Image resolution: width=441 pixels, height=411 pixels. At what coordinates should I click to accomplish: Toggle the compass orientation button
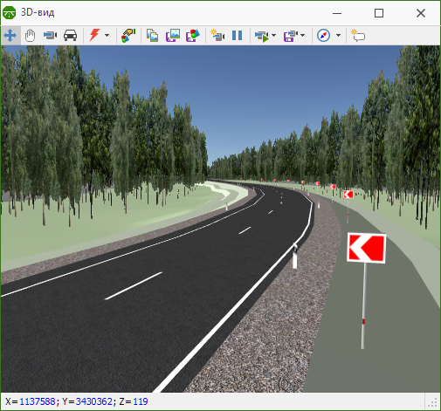pos(323,36)
